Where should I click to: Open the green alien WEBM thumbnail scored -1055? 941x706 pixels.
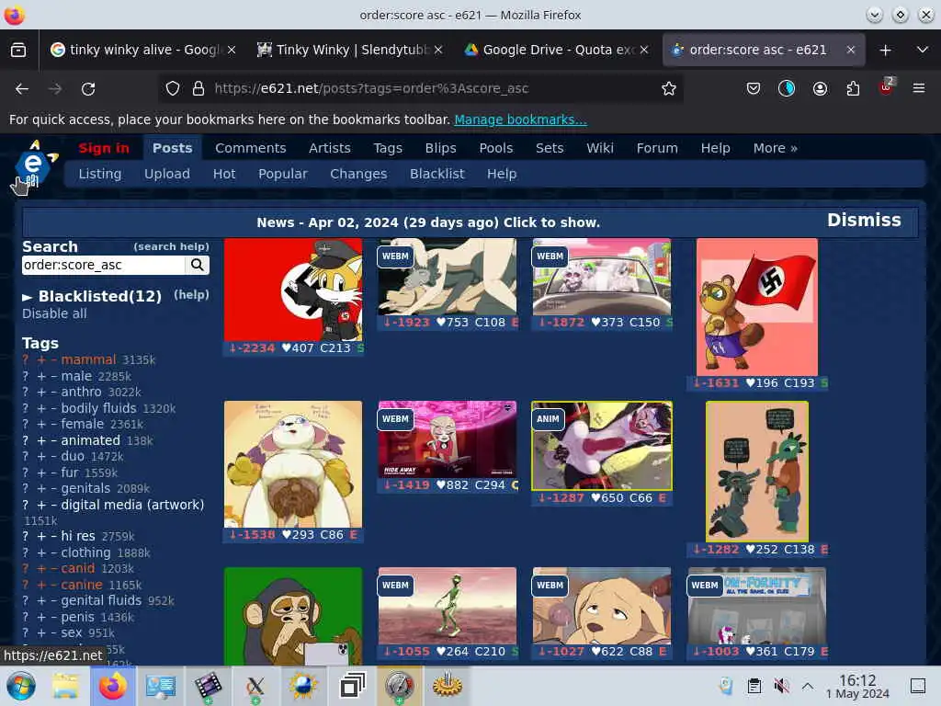click(x=448, y=606)
